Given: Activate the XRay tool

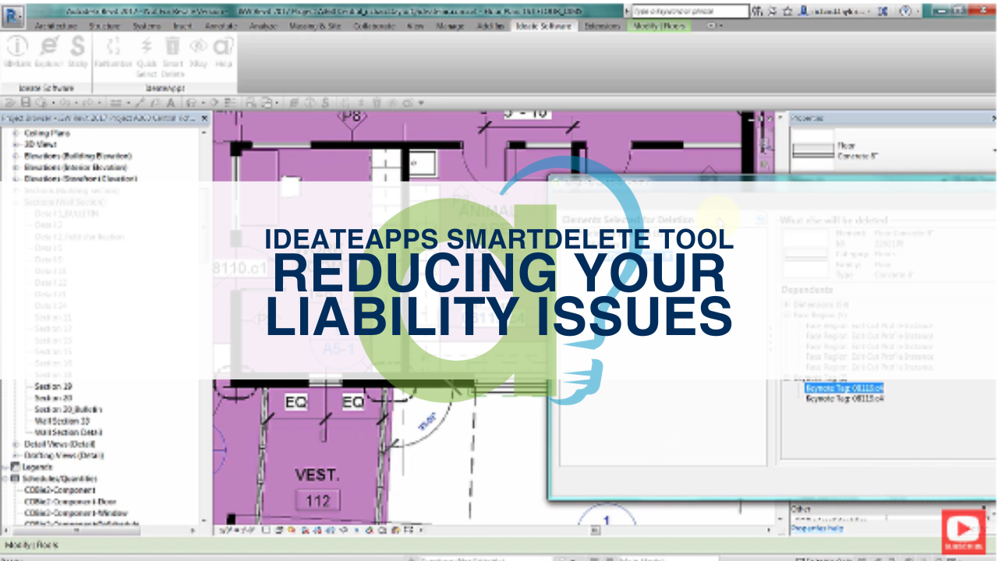Looking at the screenshot, I should click(198, 53).
